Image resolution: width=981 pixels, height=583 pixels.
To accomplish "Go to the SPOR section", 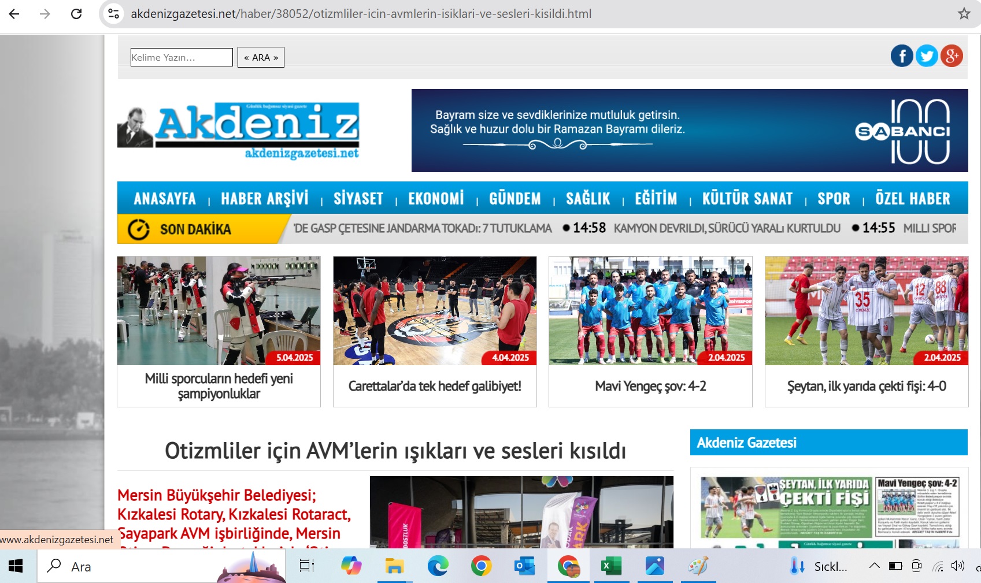I will coord(834,199).
